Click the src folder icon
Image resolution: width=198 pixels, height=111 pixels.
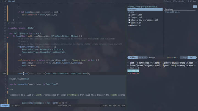(130, 12)
